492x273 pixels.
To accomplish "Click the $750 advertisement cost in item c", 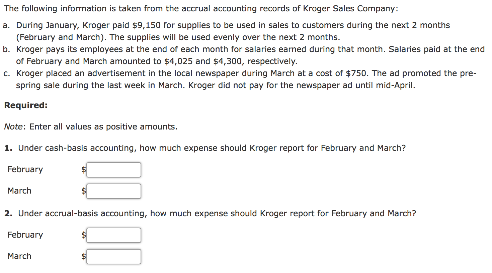I will click(357, 73).
